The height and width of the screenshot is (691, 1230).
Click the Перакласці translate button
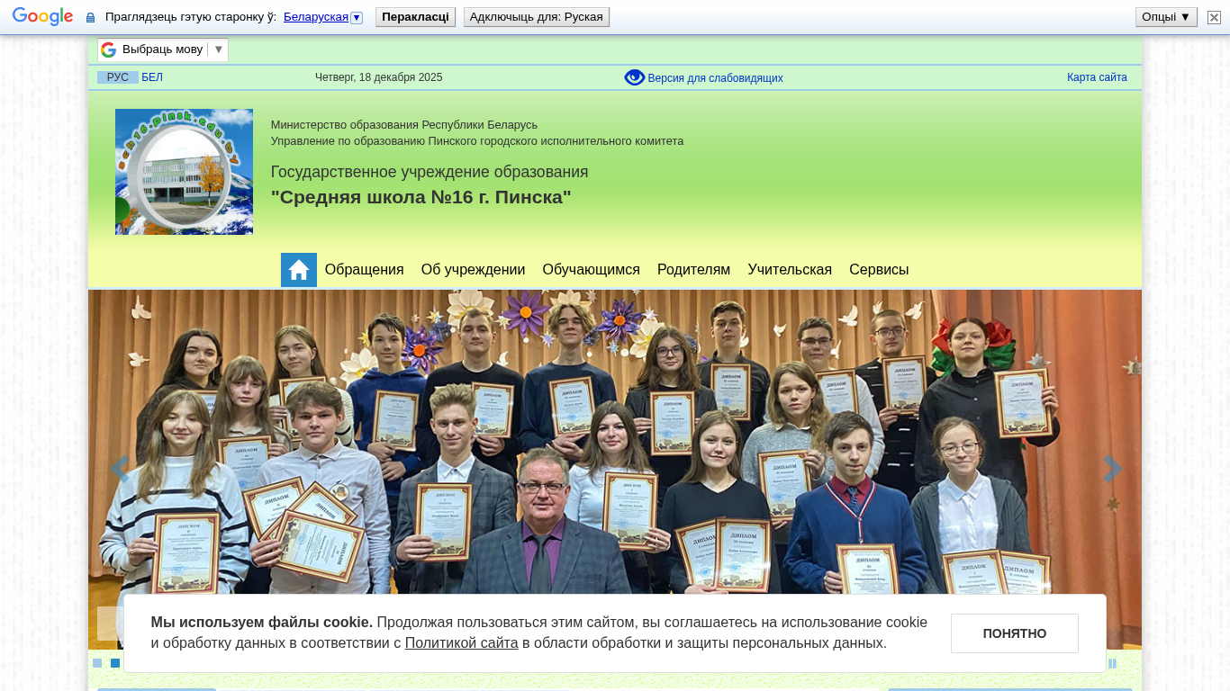(x=415, y=17)
